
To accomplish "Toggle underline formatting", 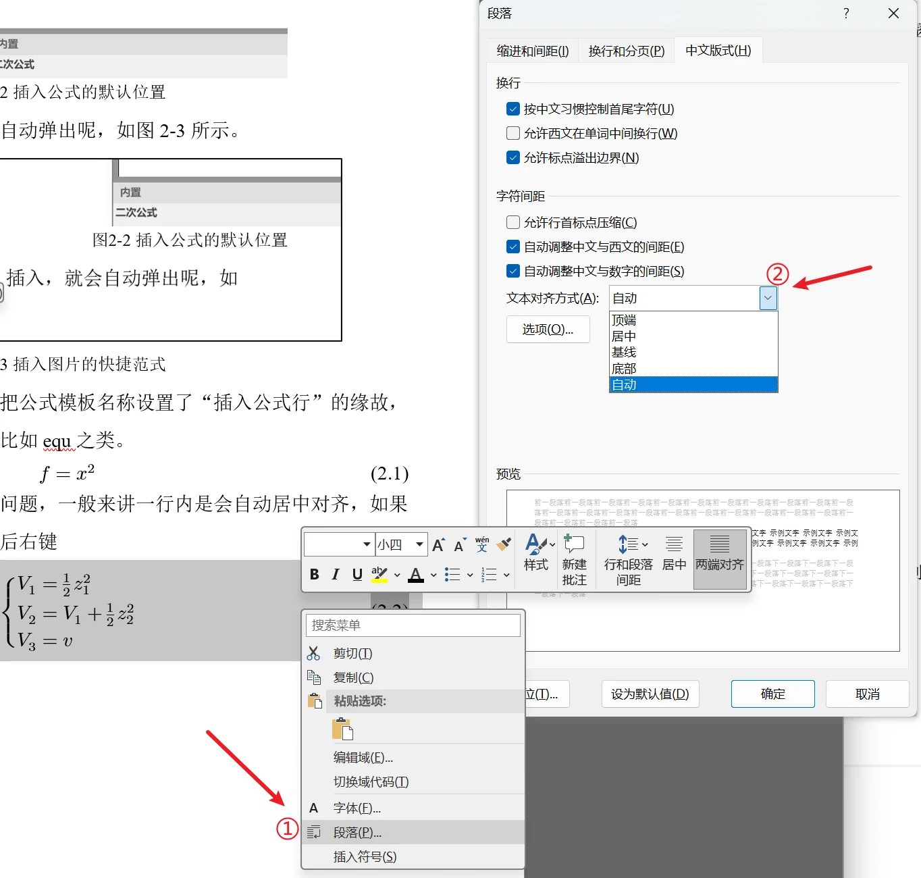I will coord(357,575).
